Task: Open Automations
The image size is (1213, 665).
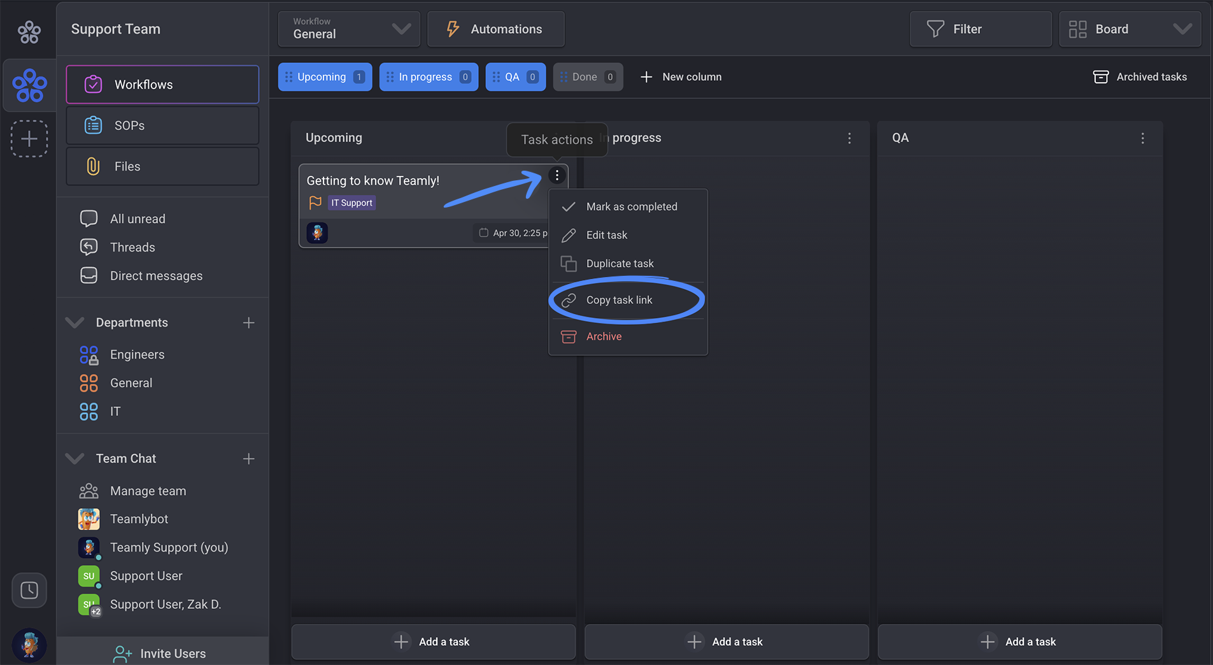Action: pos(495,29)
